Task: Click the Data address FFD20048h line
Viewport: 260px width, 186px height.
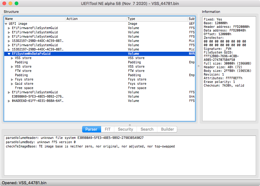Action: (225, 30)
